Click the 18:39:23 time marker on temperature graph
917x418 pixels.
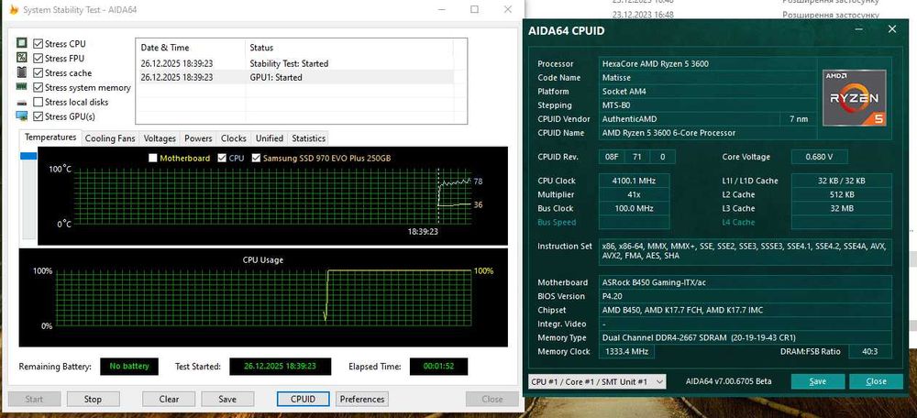[423, 232]
